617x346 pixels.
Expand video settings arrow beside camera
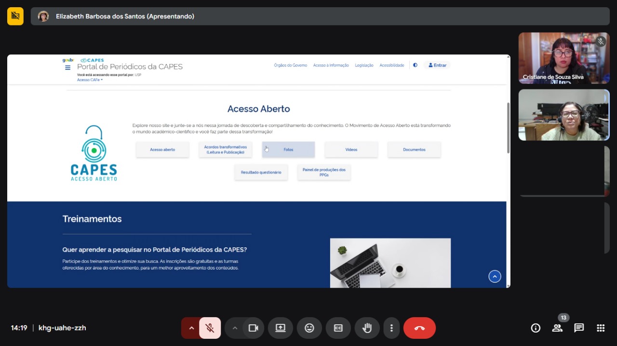point(235,328)
